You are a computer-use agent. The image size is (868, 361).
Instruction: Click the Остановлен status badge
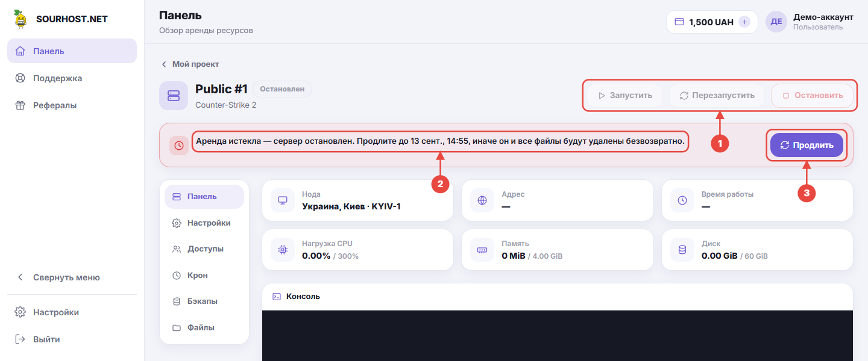(x=282, y=89)
